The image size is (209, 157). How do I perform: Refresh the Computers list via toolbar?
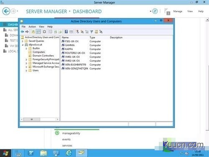click(x=55, y=32)
